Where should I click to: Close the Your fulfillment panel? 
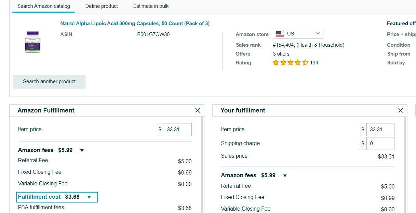click(401, 110)
